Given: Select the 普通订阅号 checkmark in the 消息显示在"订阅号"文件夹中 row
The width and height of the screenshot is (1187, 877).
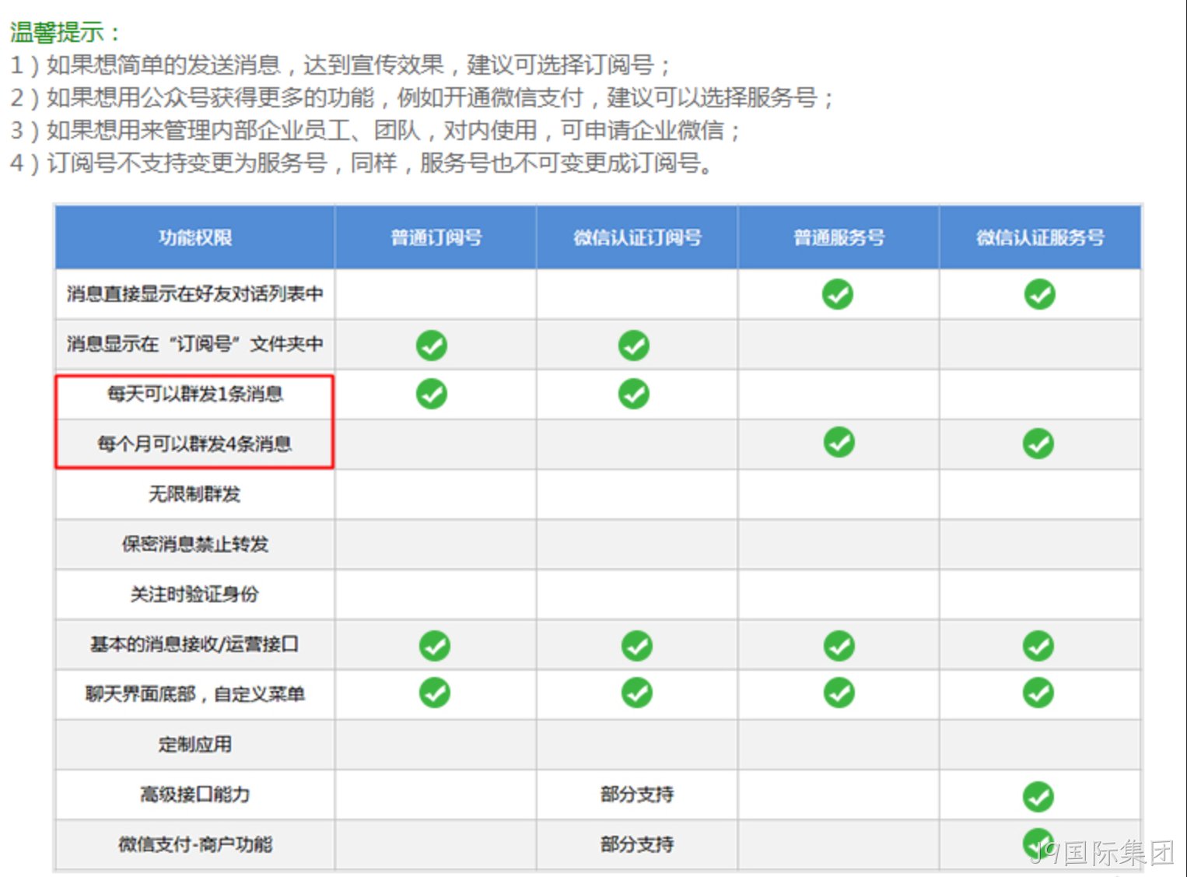Looking at the screenshot, I should (432, 345).
